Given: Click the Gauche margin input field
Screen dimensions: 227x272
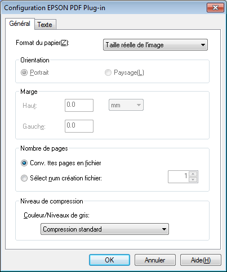Looking at the screenshot, I should pos(79,126).
